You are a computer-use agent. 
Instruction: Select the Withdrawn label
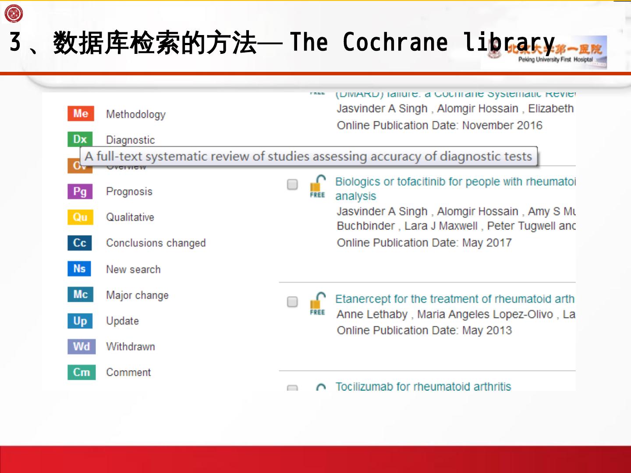click(x=131, y=346)
